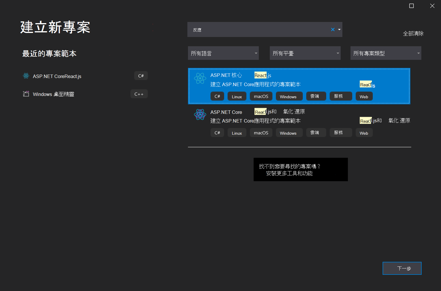441x291 pixels.
Task: Select the ASP.NET 核心 React.js template title
Action: [241, 75]
